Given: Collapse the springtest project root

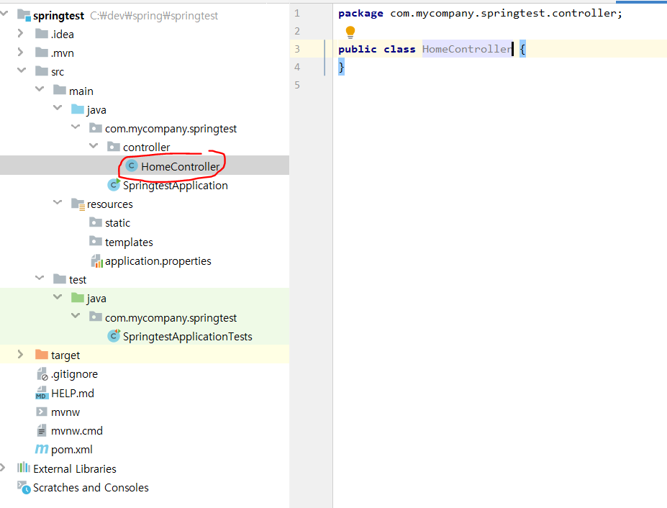Looking at the screenshot, I should pos(4,14).
